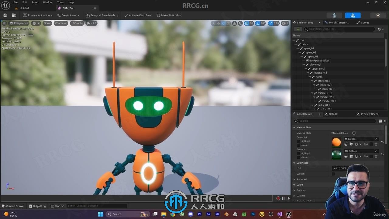Screen dimensions: 389x219
Task: Select the rotate transform gizmo tool
Action: pyautogui.click(x=223, y=23)
